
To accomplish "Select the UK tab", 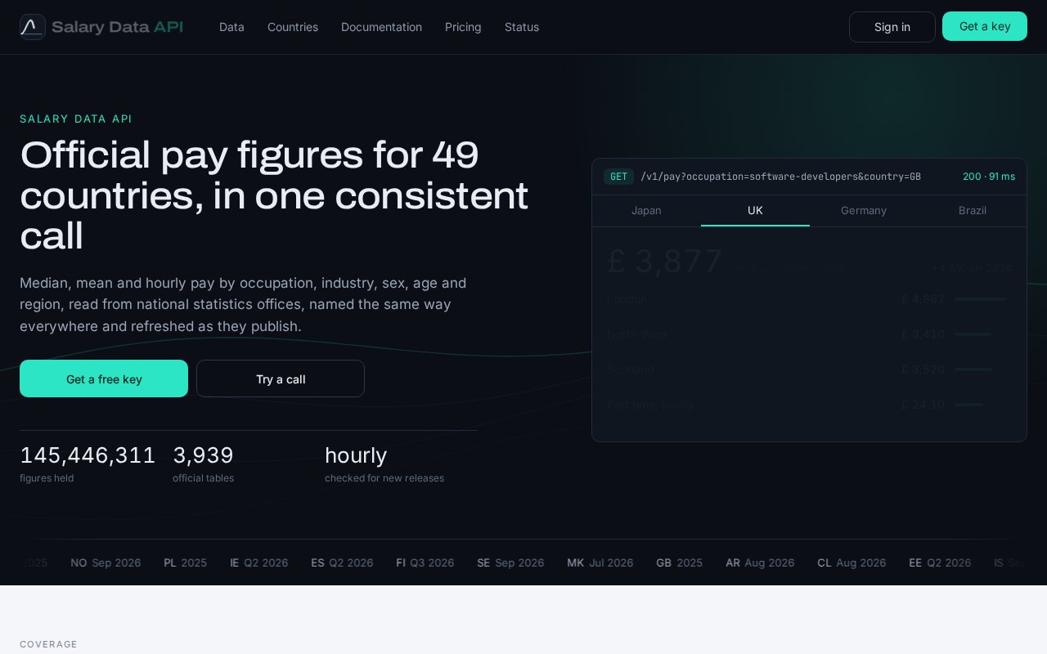I will point(755,211).
